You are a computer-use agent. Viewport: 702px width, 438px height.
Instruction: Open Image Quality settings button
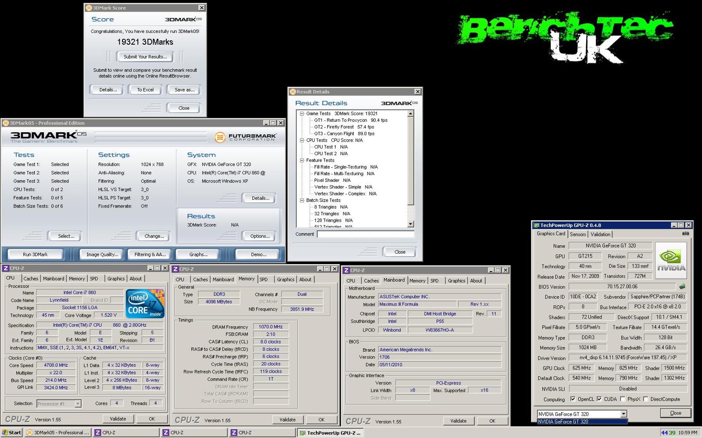(x=102, y=254)
